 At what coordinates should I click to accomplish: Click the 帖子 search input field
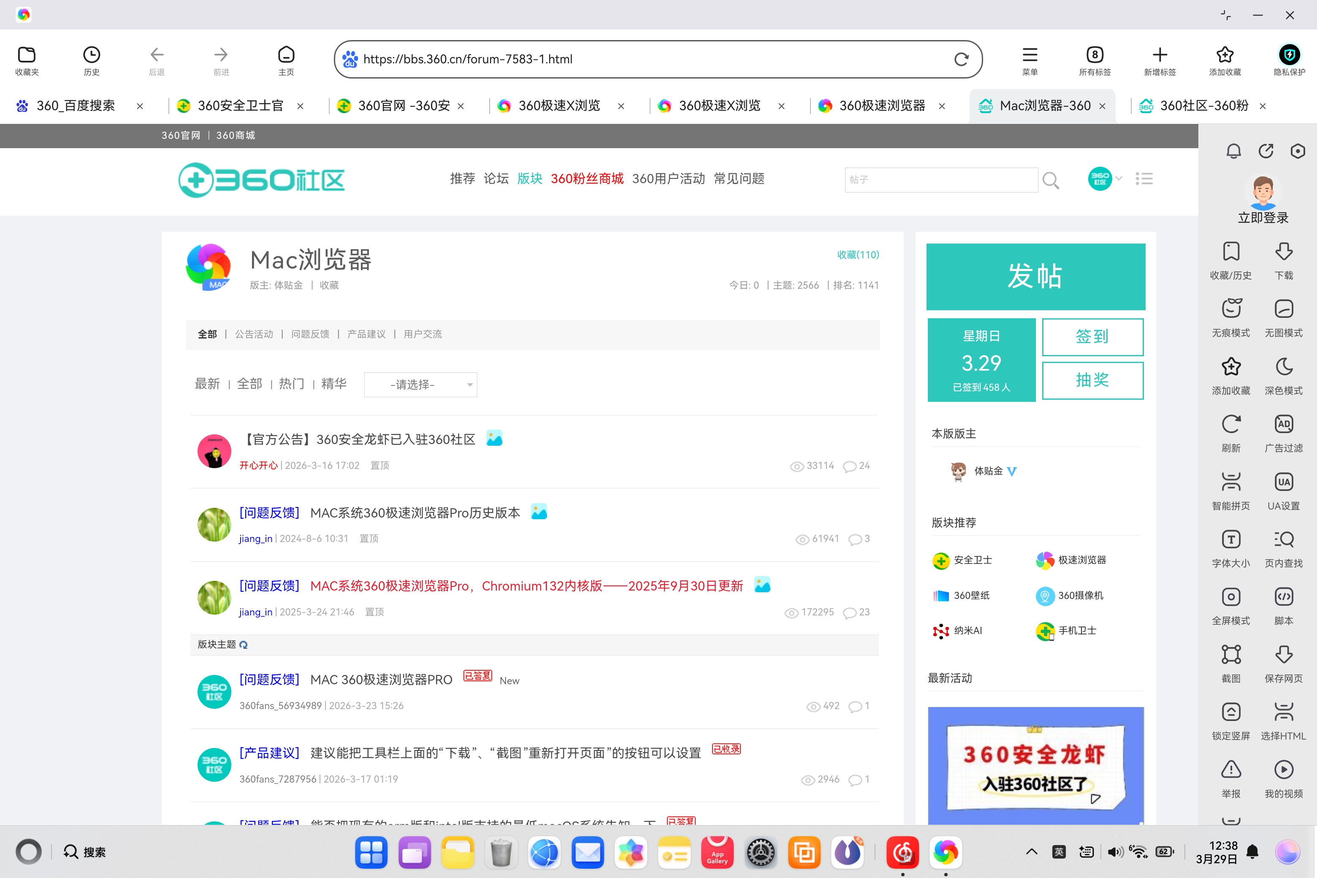941,180
